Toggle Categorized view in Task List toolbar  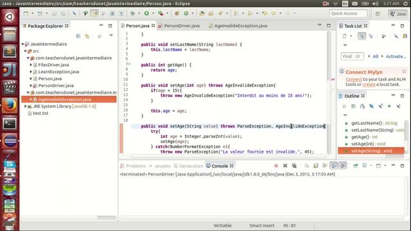pos(362,36)
